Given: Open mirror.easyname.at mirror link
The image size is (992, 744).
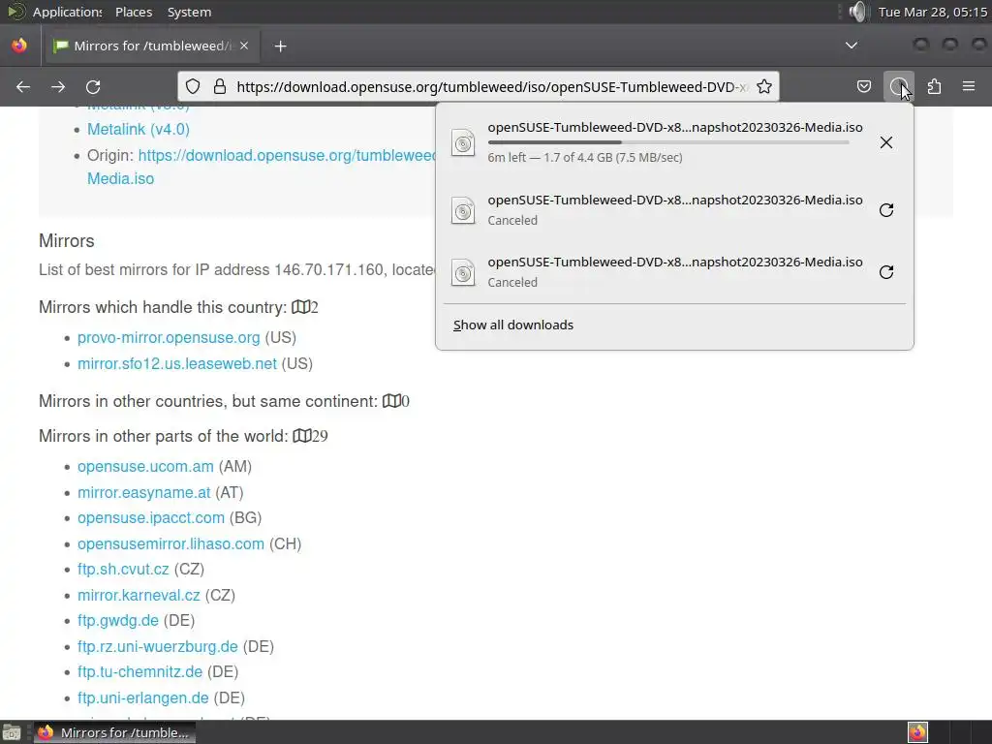Looking at the screenshot, I should tap(143, 492).
